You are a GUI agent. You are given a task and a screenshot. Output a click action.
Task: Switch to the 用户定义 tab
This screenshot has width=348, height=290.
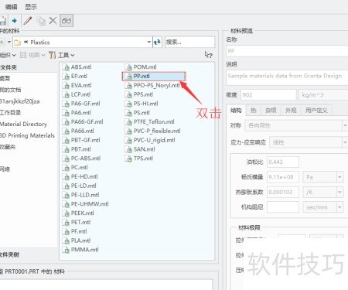point(316,111)
